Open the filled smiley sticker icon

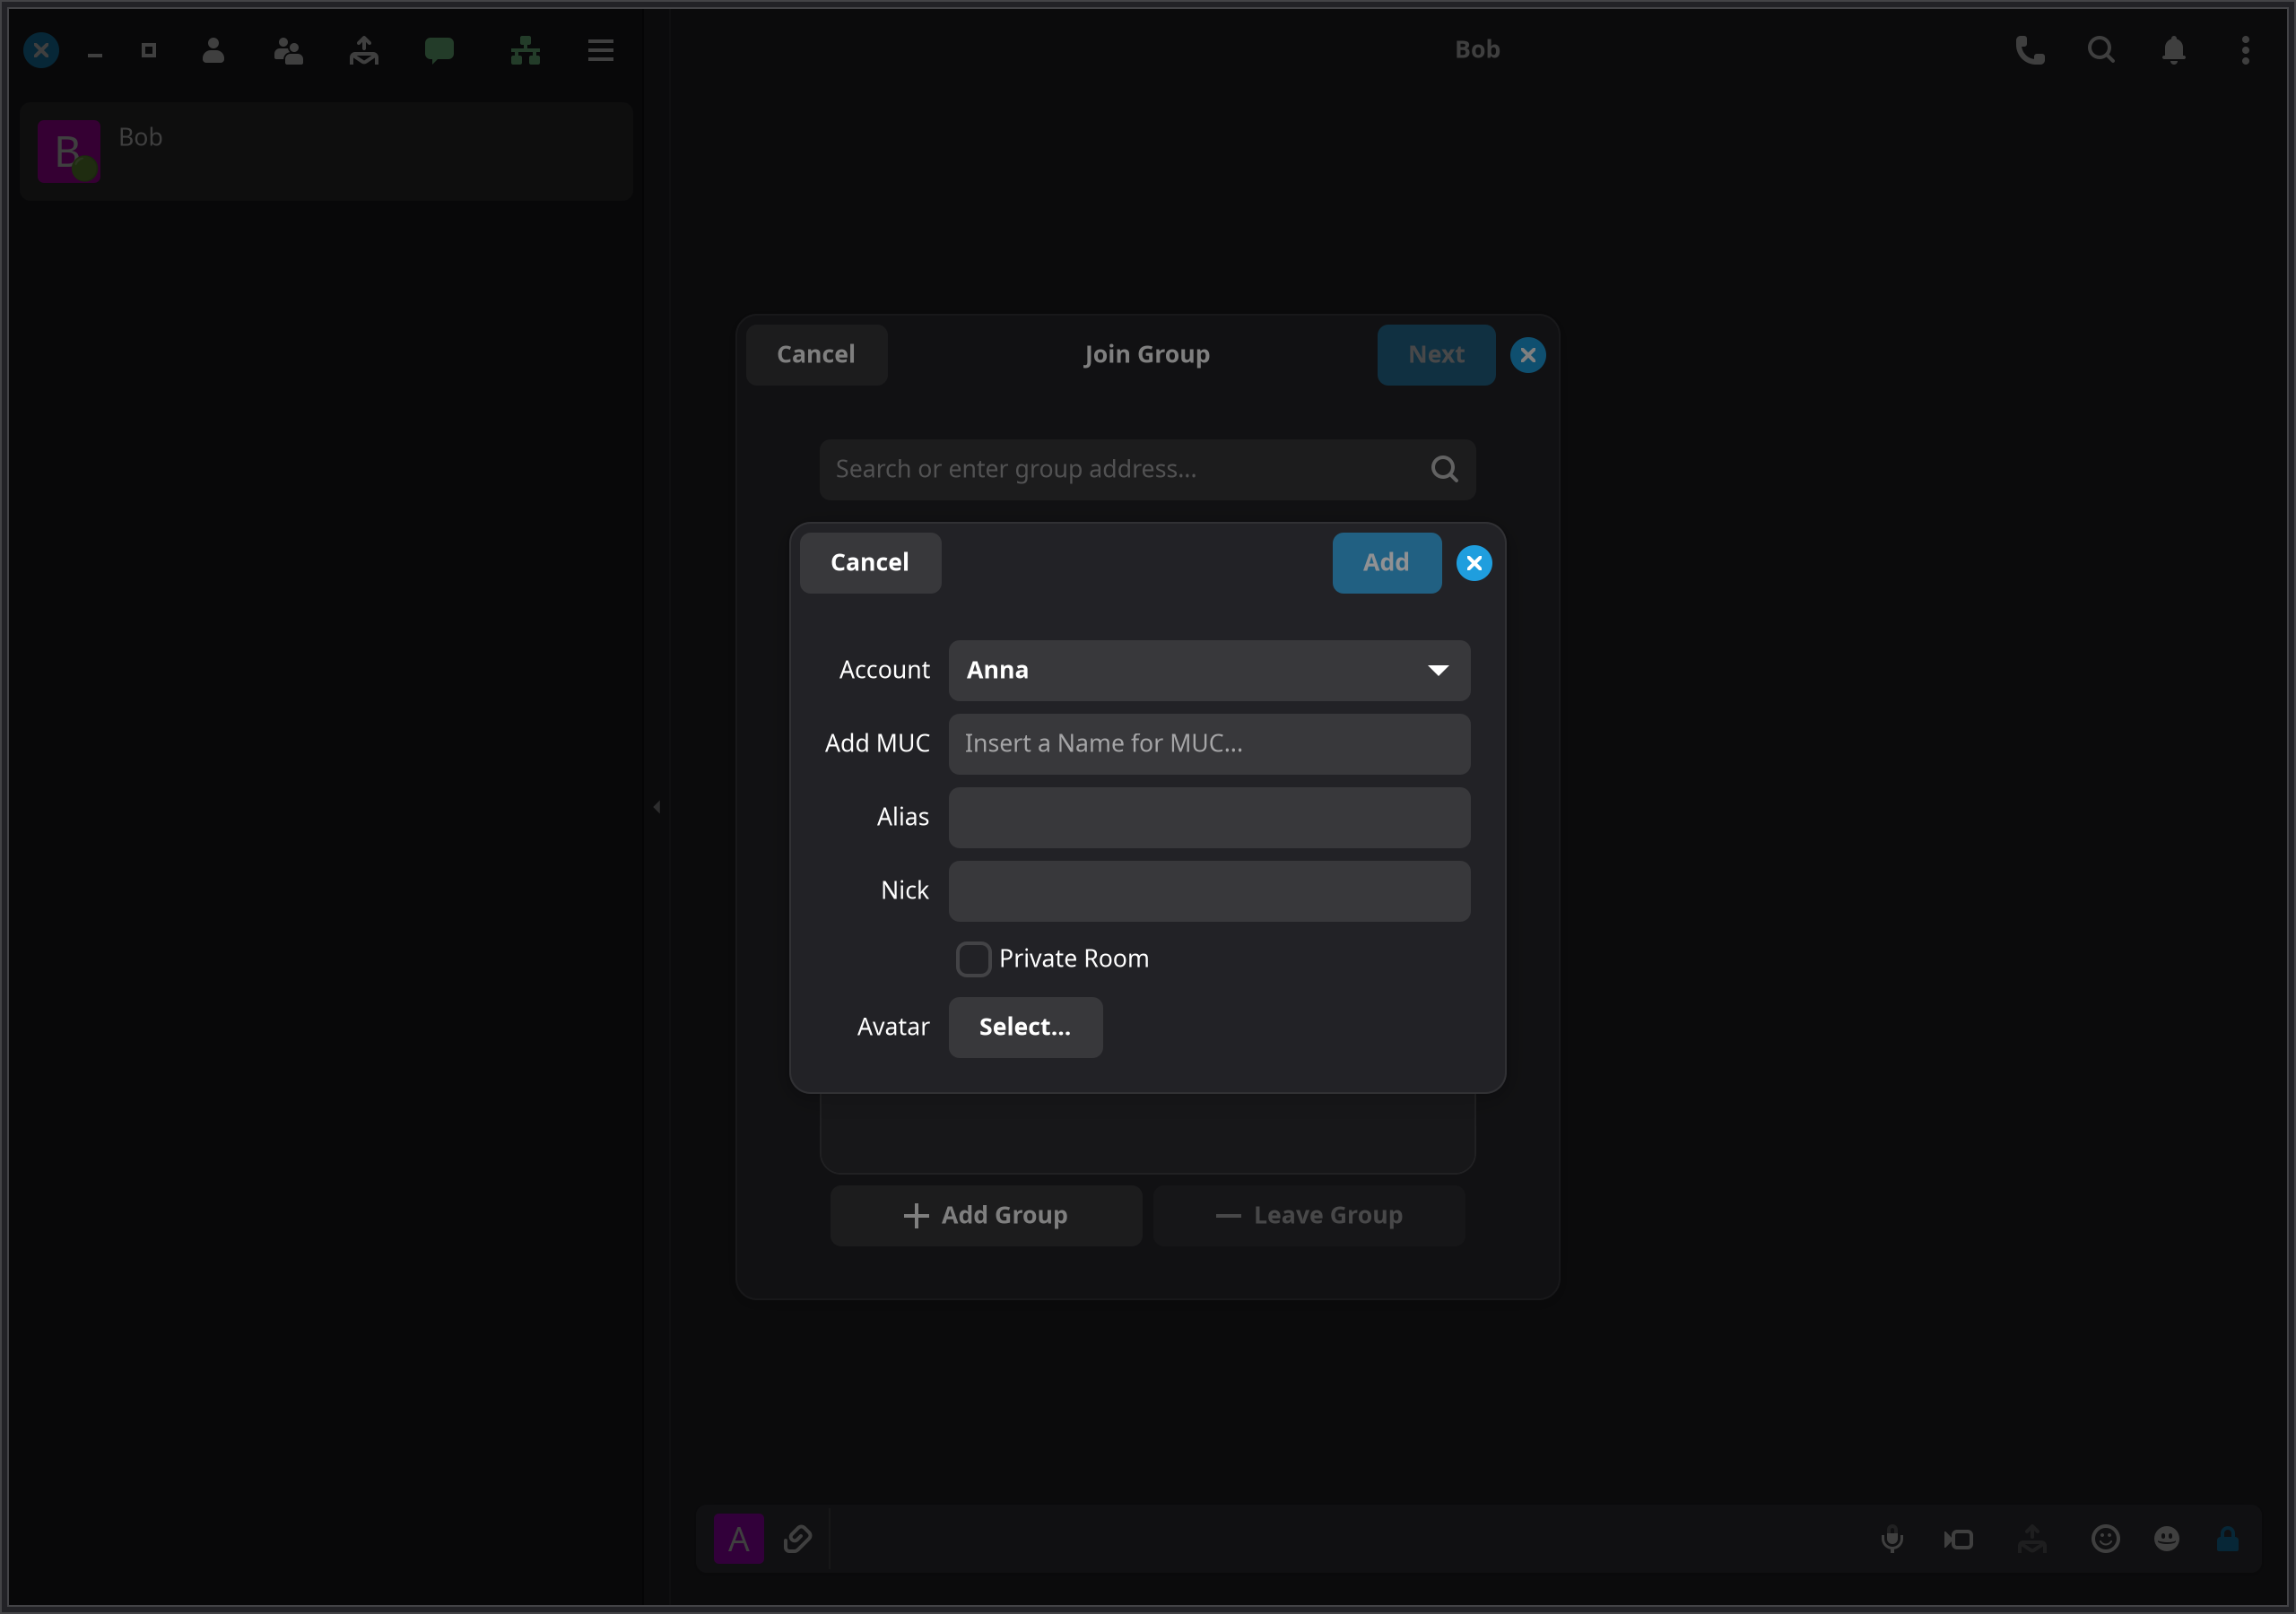click(x=2166, y=1538)
